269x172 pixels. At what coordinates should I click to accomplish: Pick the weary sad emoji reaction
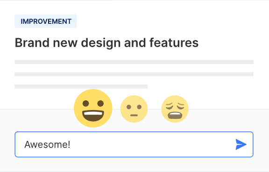175,109
